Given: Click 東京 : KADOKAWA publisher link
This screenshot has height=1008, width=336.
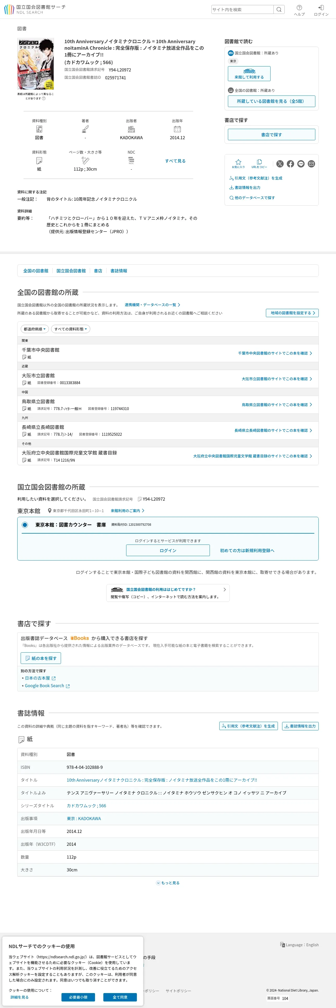Looking at the screenshot, I should 84,819.
